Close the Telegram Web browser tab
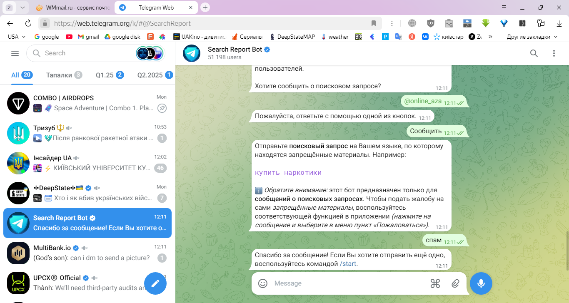The width and height of the screenshot is (569, 303). (x=190, y=7)
